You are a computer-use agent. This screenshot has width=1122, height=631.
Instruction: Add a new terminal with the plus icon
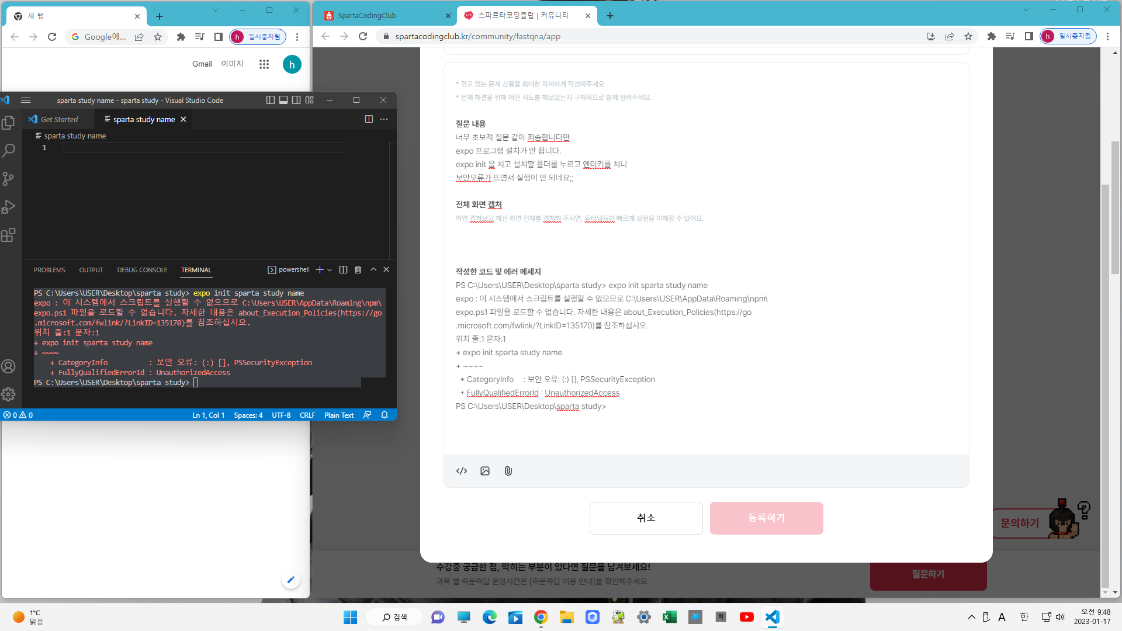click(x=320, y=269)
